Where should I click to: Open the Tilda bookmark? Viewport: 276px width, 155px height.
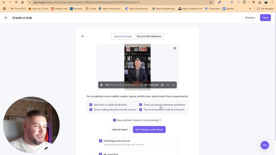click(x=91, y=9)
